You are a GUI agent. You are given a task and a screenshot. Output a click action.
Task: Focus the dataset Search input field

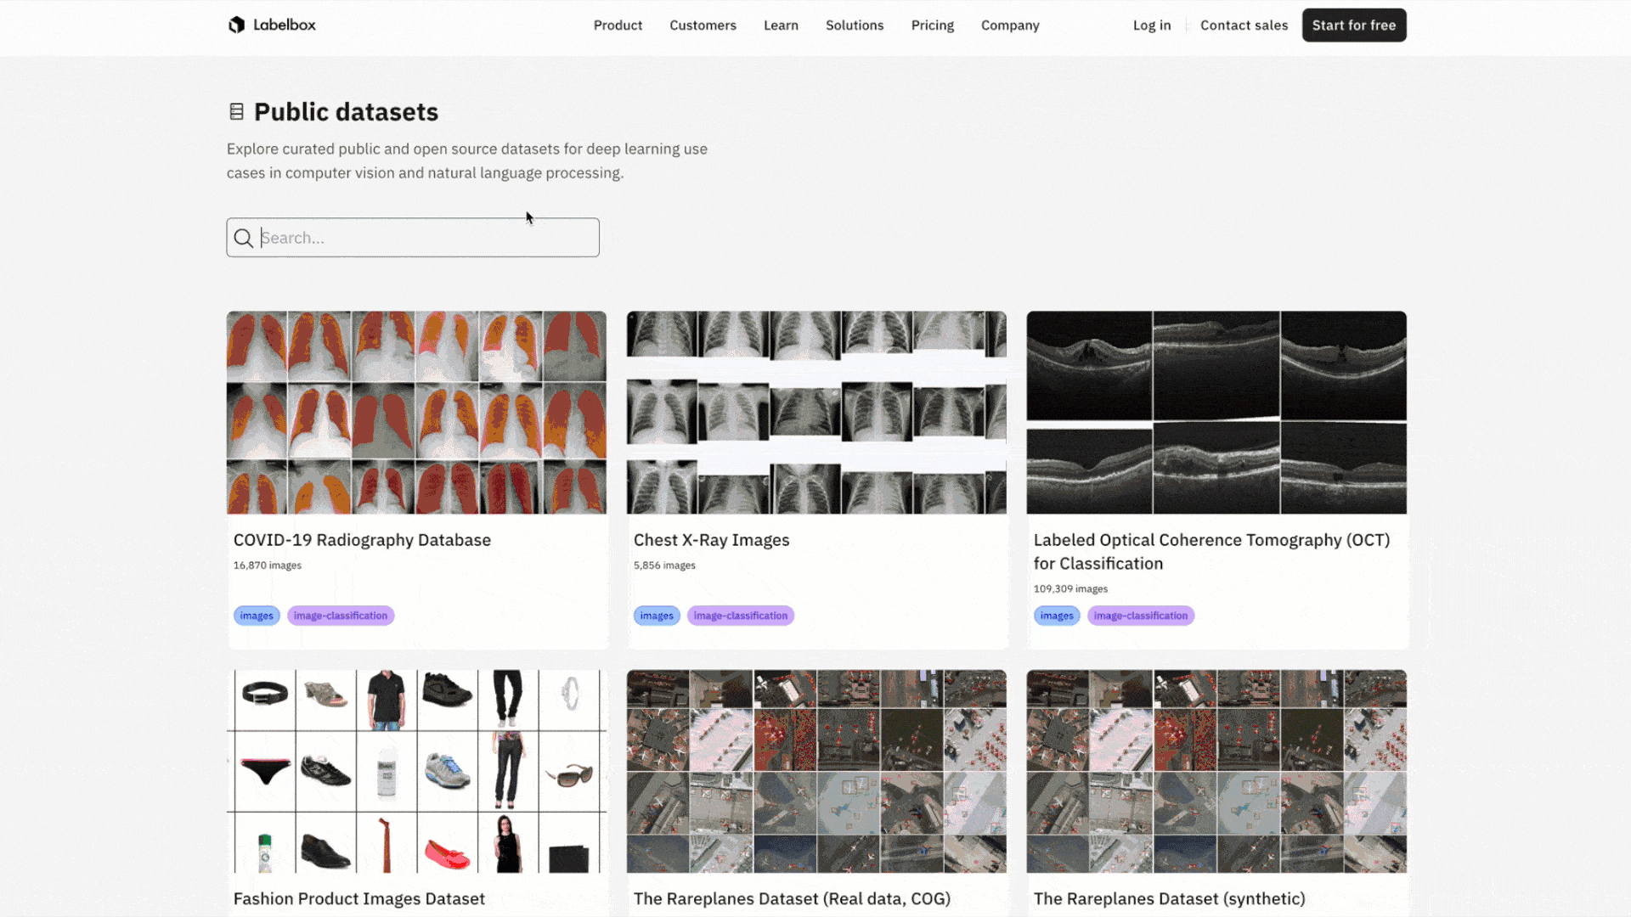pyautogui.click(x=425, y=238)
